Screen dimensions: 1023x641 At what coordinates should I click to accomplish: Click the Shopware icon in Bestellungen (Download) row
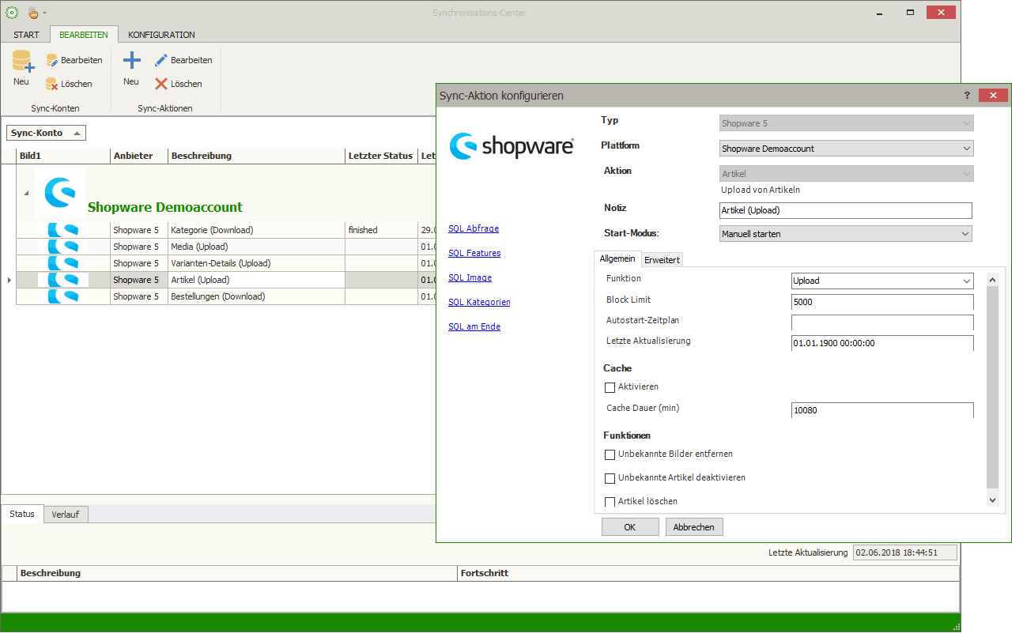click(x=63, y=296)
